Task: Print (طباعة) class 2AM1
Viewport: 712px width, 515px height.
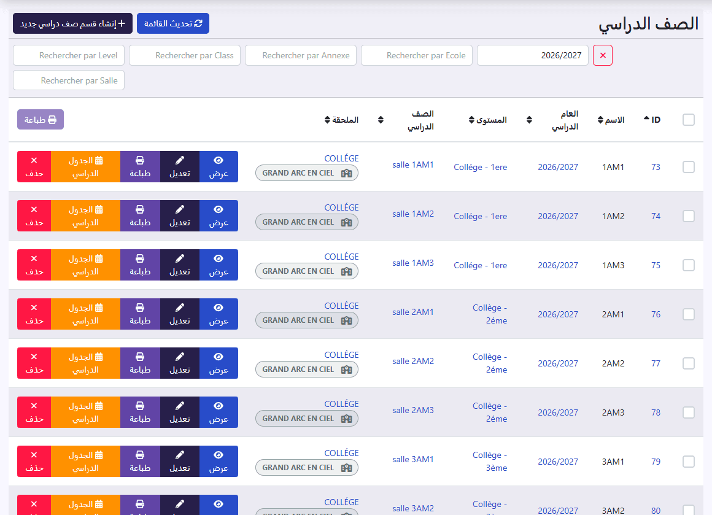Action: click(140, 314)
